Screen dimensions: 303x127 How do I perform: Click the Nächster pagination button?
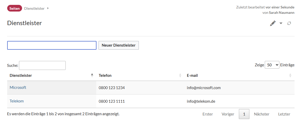click(262, 114)
